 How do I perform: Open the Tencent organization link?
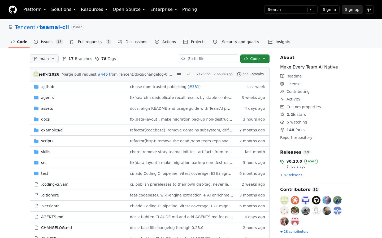25,27
